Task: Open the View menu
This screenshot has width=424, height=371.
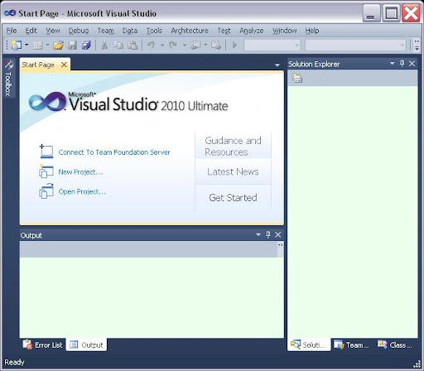Action: [53, 31]
